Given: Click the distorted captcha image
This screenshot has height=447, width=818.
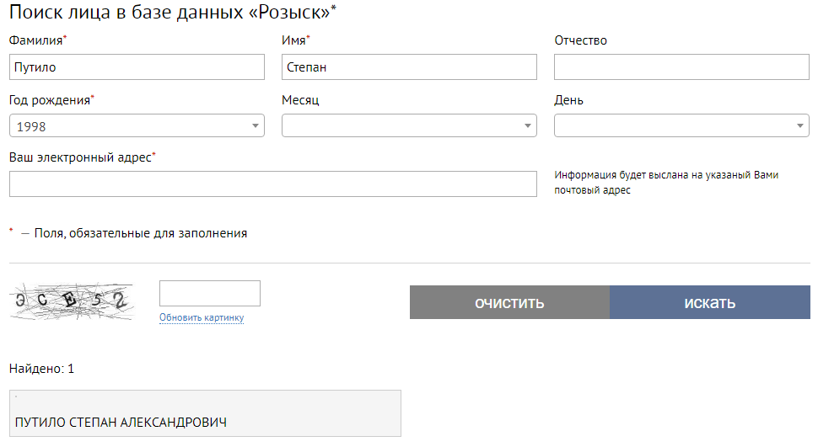Looking at the screenshot, I should click(73, 301).
